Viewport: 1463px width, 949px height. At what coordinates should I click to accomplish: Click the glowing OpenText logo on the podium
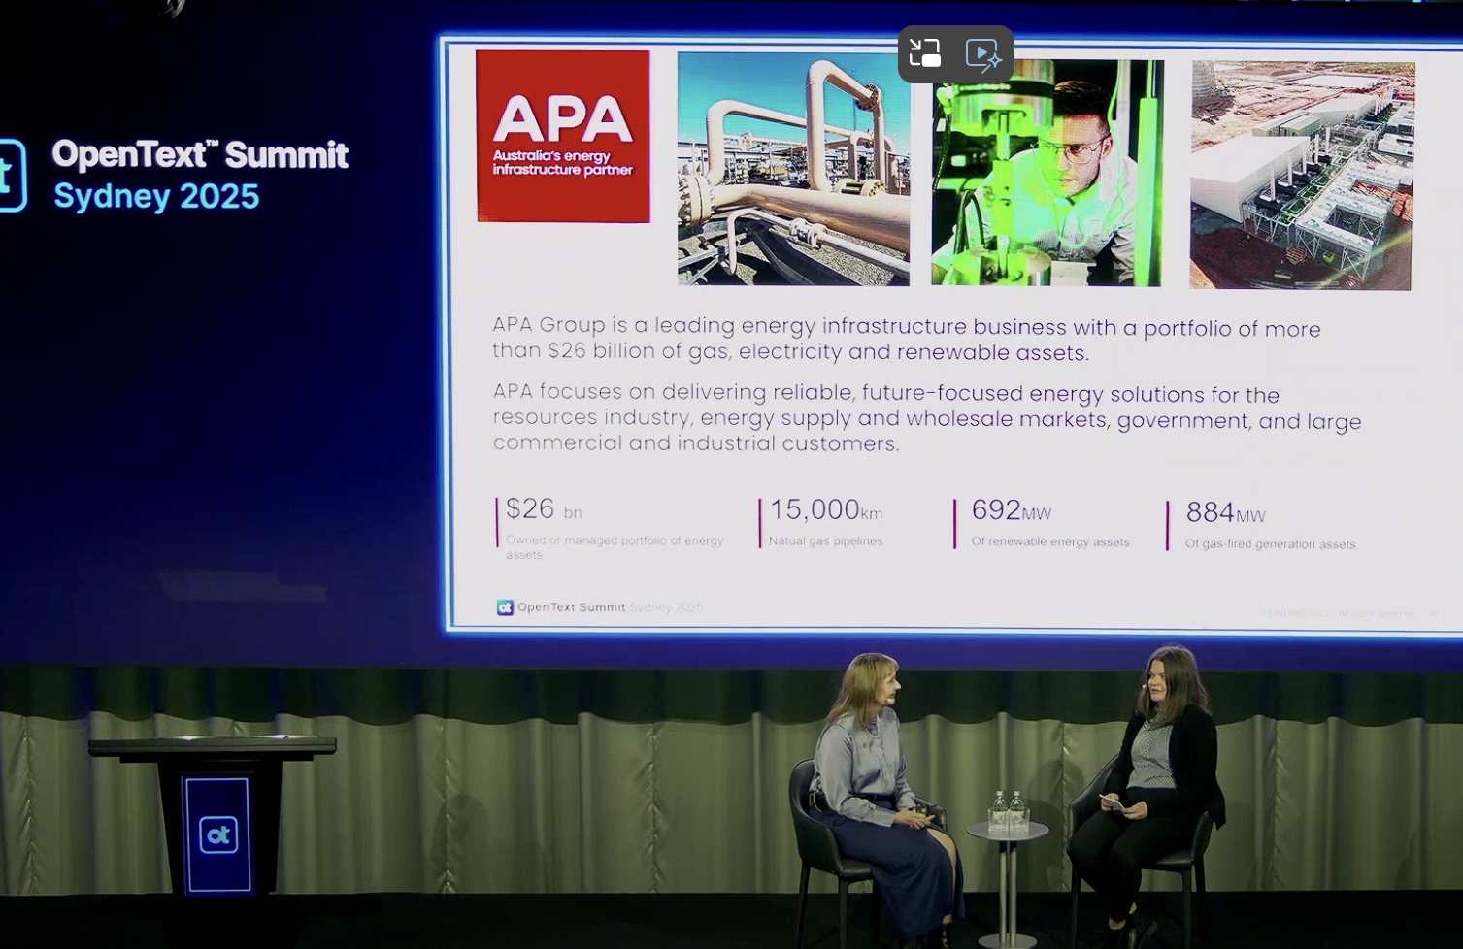[217, 833]
